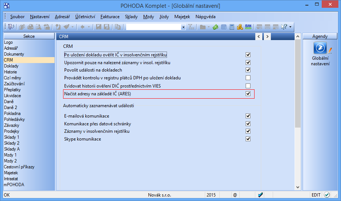Image resolution: width=341 pixels, height=201 pixels.
Task: Click the blue checkmark icon in status bar
Action: [260, 195]
